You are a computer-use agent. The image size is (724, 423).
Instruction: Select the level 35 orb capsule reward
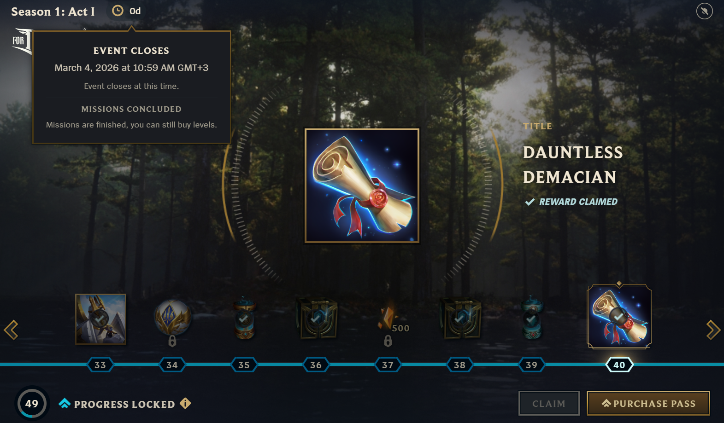(x=244, y=319)
